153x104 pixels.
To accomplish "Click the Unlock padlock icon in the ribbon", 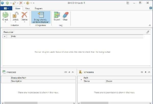I will [16, 15].
